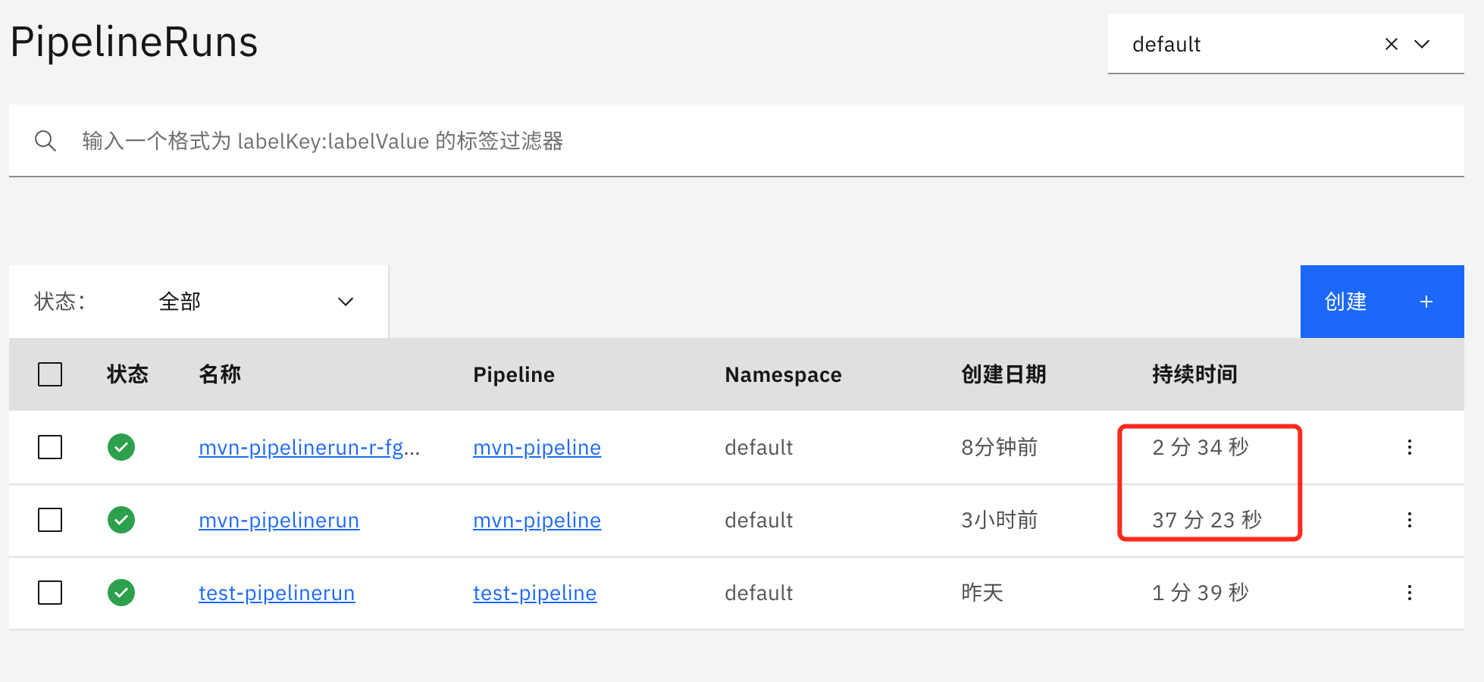Click success status icon of test-pipelinerun
Screen dimensions: 1484x682
(121, 593)
